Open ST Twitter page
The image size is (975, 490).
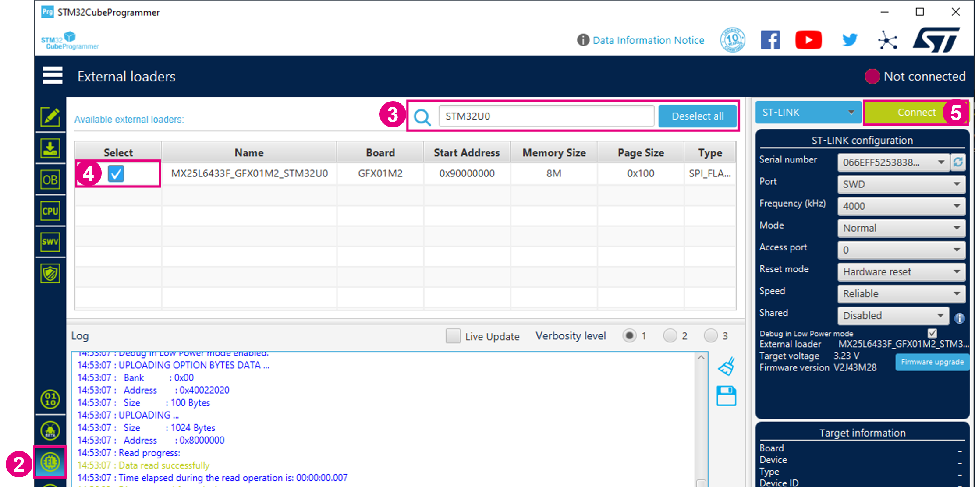[x=850, y=40]
